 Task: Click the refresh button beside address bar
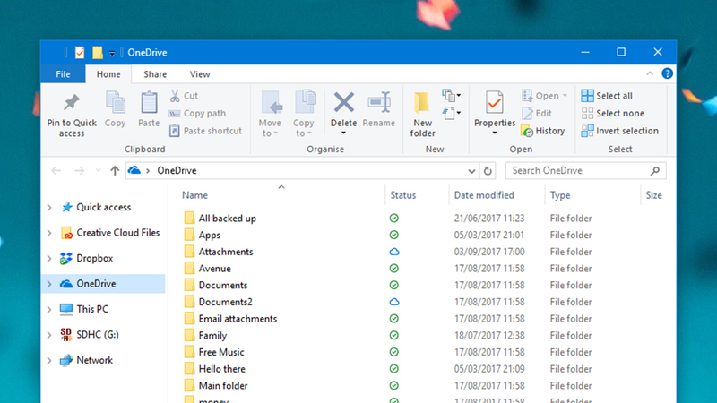pos(488,171)
